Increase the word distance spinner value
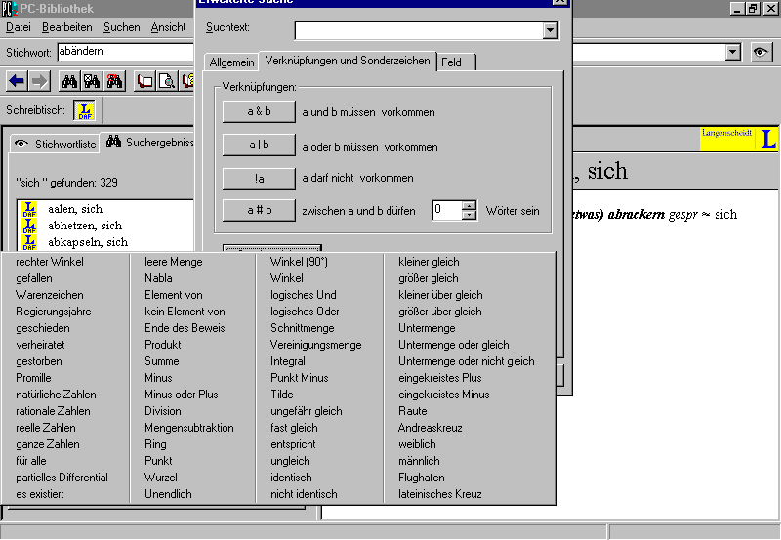The width and height of the screenshot is (781, 540). point(469,205)
